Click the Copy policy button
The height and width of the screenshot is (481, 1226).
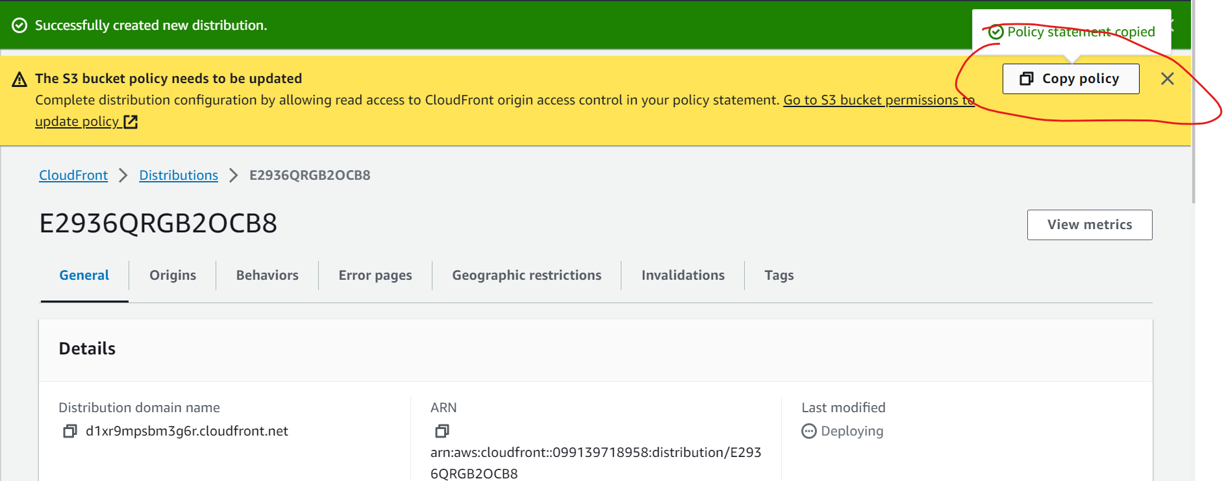pyautogui.click(x=1070, y=79)
